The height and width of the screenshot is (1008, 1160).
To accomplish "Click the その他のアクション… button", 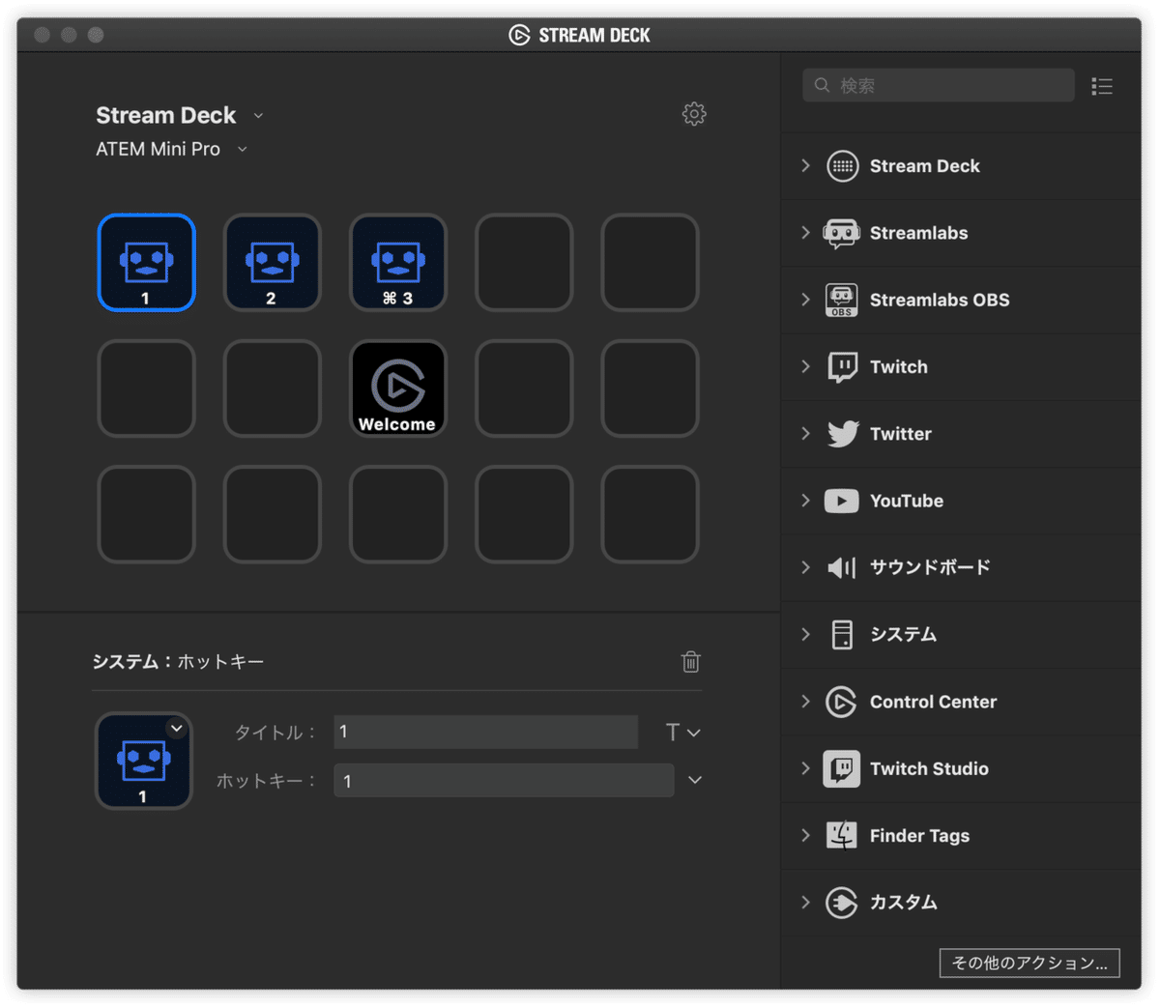I will coord(1029,963).
